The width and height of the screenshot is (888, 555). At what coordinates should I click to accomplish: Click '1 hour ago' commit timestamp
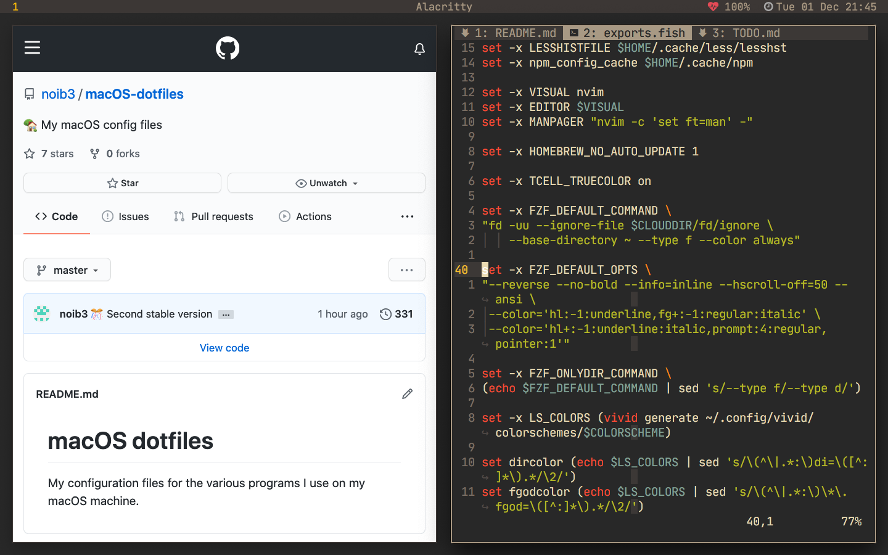343,314
